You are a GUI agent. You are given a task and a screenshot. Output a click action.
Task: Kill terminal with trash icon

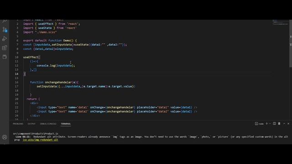click(279, 123)
